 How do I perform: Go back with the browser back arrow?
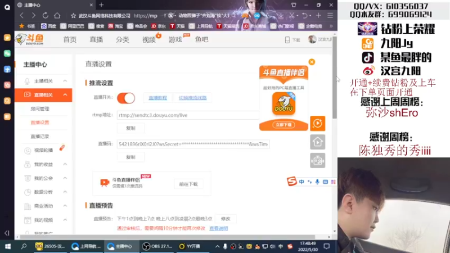click(x=22, y=16)
